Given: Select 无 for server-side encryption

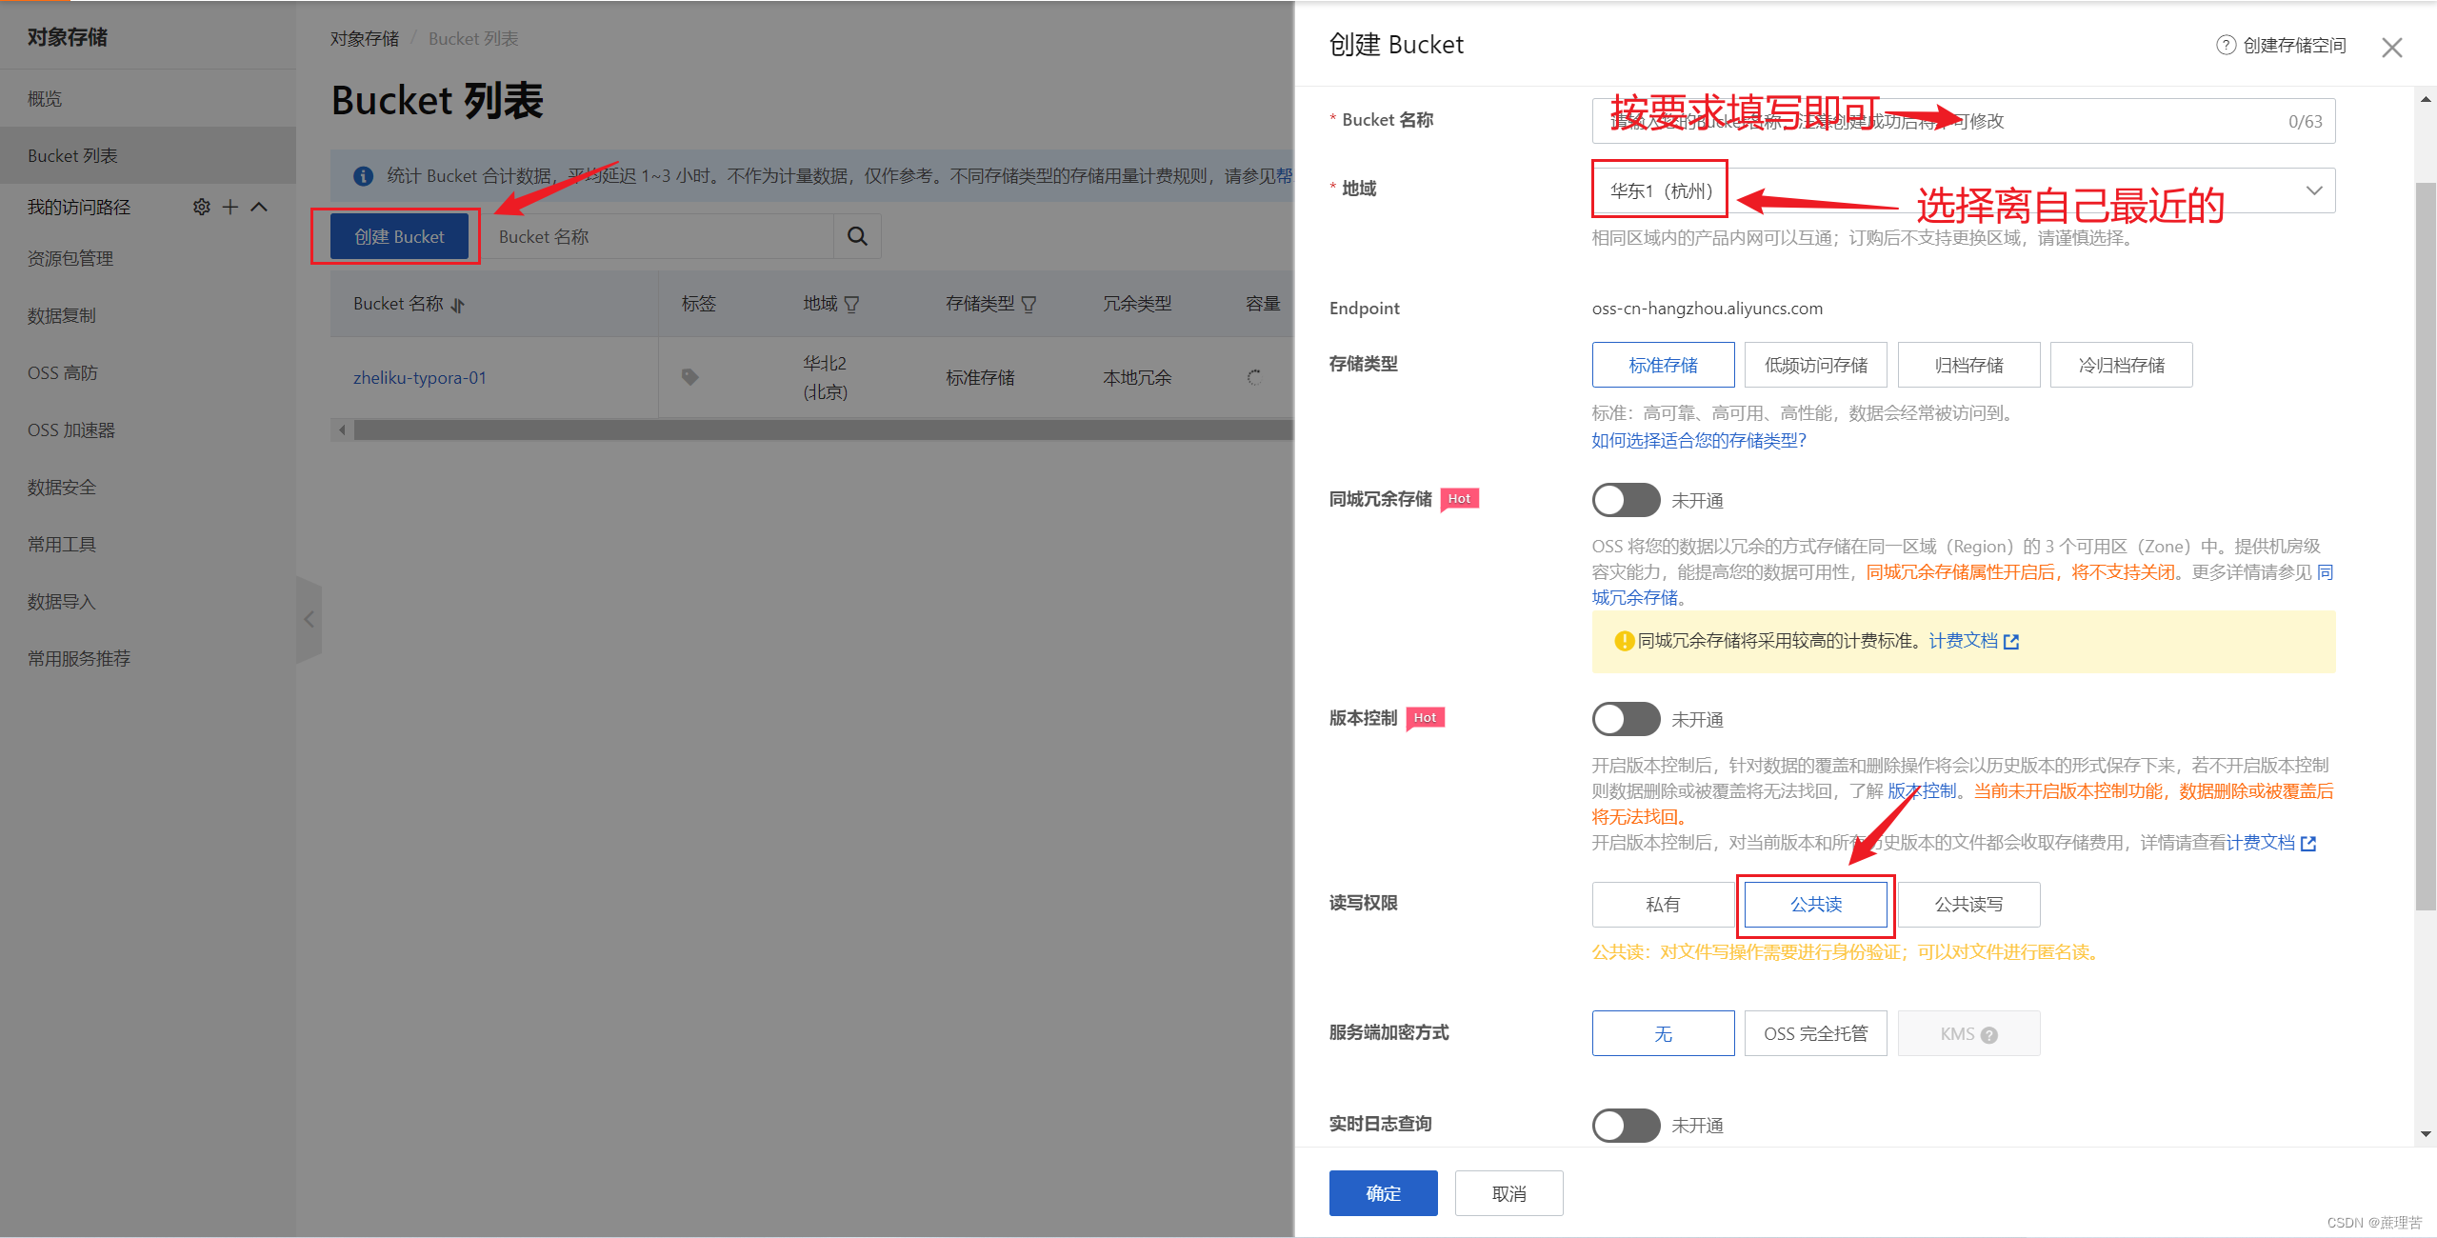Looking at the screenshot, I should [x=1663, y=1033].
